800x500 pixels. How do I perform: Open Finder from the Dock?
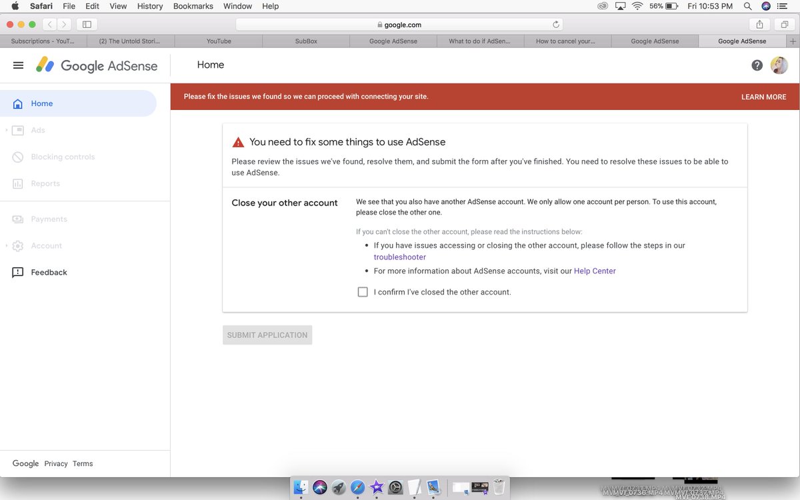tap(301, 487)
